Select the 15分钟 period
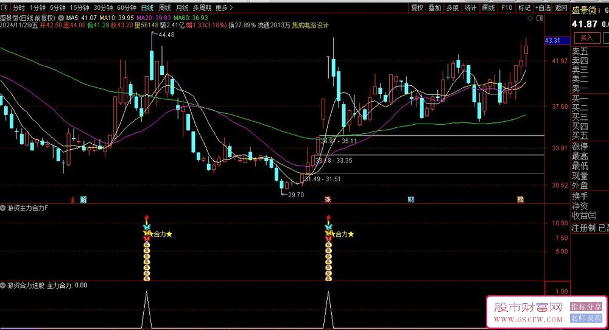This screenshot has height=330, width=609. [80, 8]
